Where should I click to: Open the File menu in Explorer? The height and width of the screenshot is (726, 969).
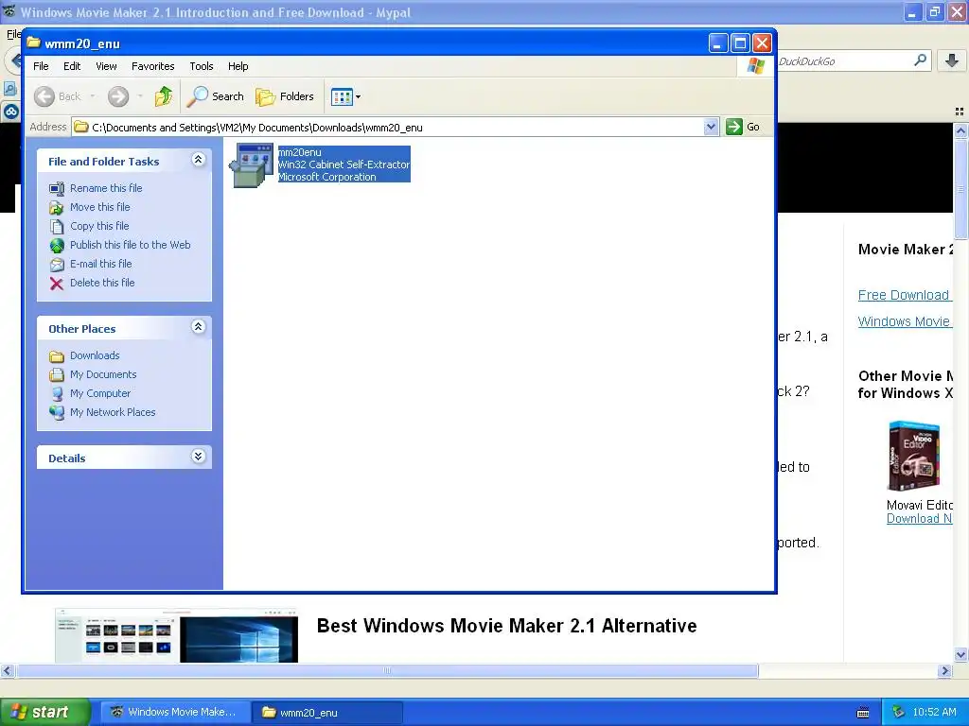(x=41, y=66)
